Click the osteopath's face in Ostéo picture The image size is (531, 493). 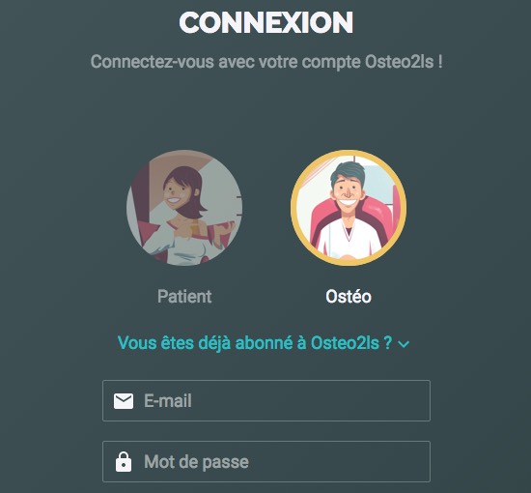point(348,194)
